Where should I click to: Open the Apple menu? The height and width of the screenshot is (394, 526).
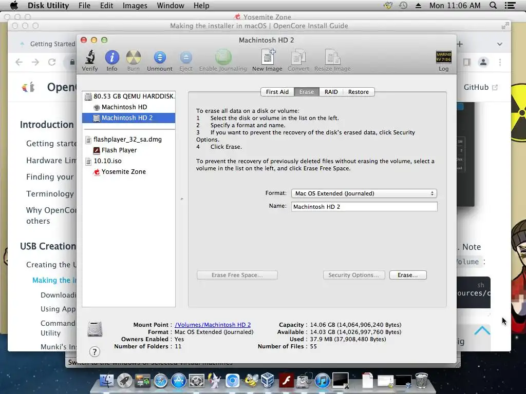14,5
